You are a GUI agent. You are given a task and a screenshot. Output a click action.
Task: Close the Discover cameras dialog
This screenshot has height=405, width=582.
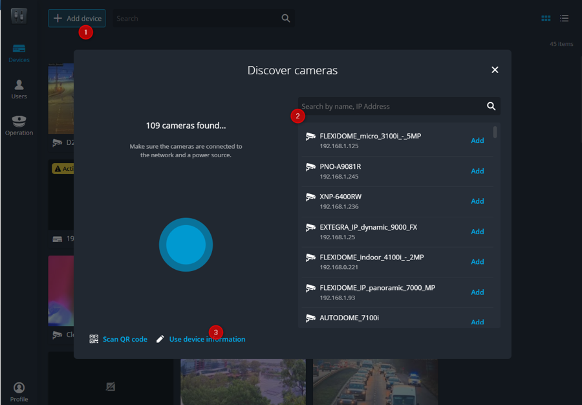(495, 70)
